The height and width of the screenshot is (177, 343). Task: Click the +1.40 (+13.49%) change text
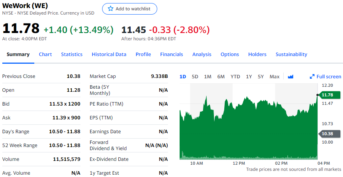pyautogui.click(x=79, y=30)
